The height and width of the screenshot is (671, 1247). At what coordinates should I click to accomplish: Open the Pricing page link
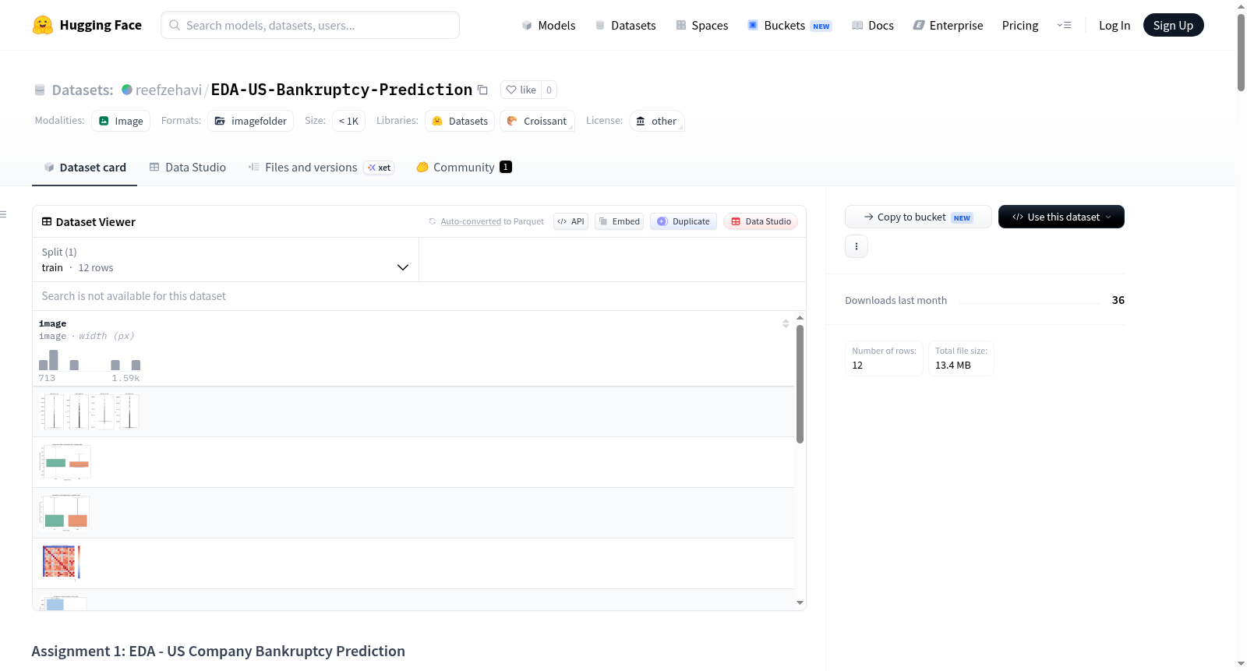click(x=1020, y=25)
